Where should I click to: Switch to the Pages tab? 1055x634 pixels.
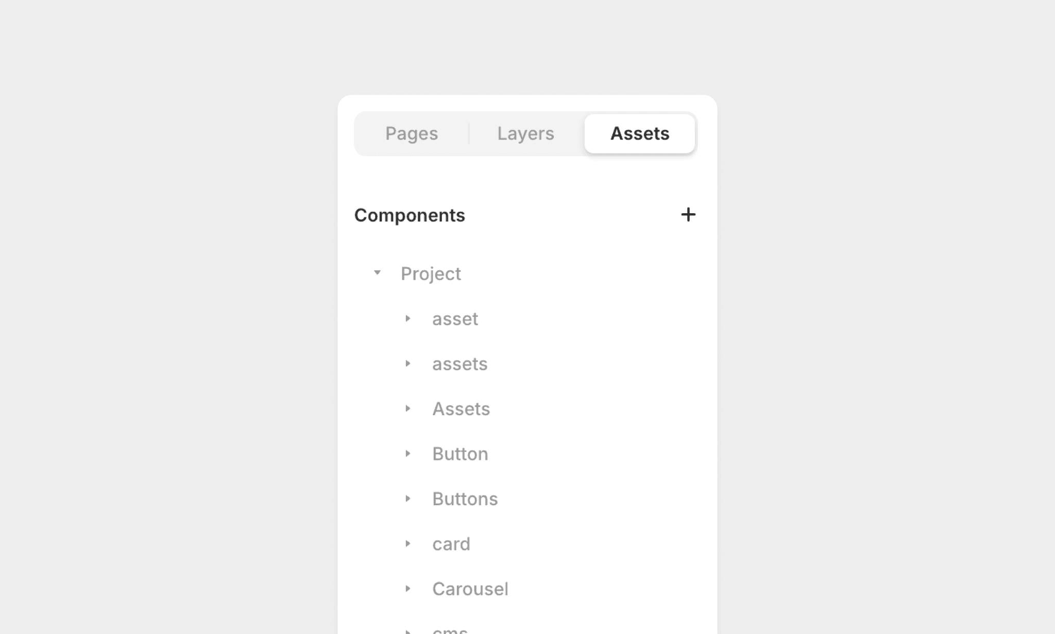point(411,133)
